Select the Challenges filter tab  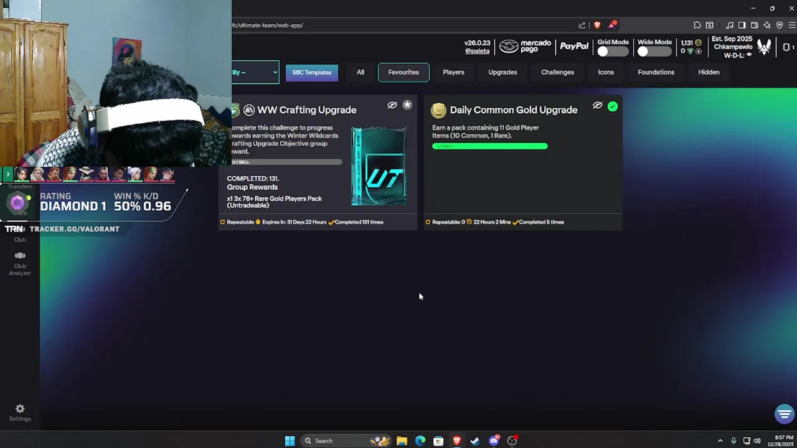coord(557,72)
